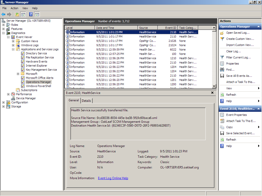Click the Windows PowerShell log icon

[23, 86]
